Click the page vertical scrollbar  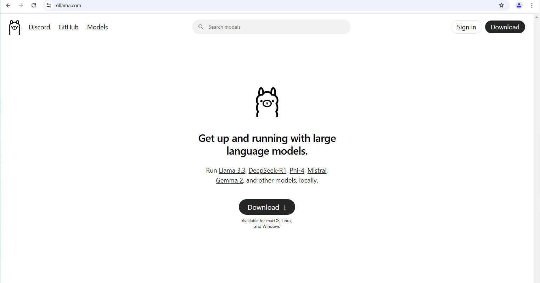click(536, 148)
